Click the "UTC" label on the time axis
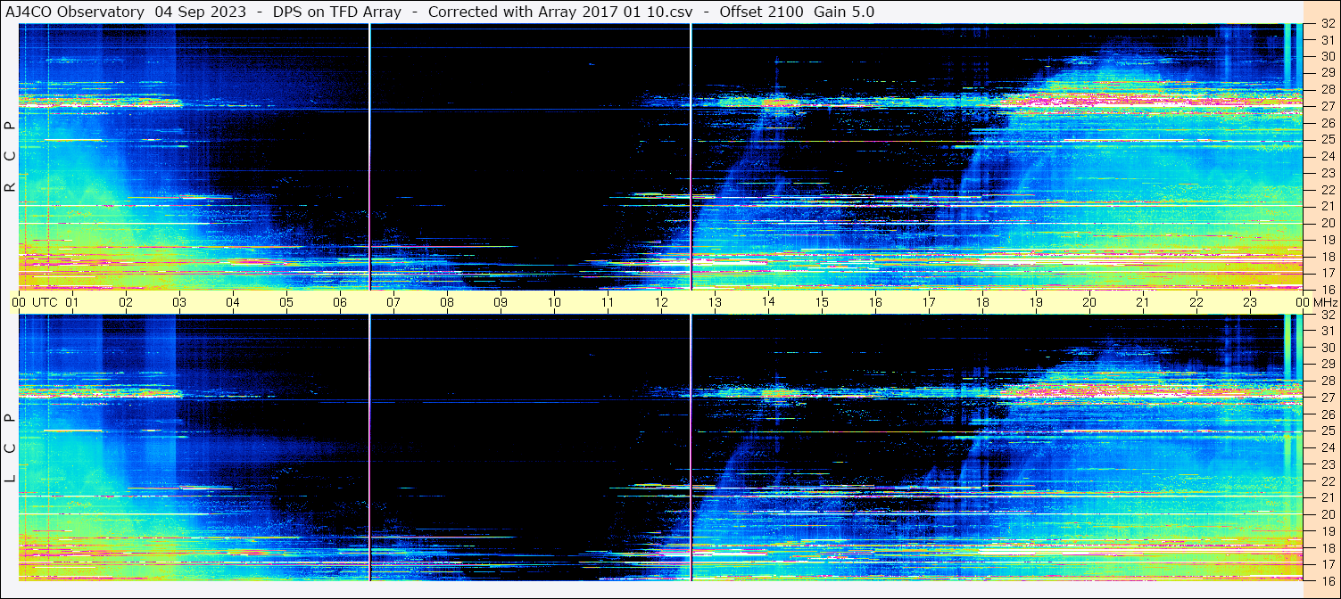The height and width of the screenshot is (599, 1341). 45,302
